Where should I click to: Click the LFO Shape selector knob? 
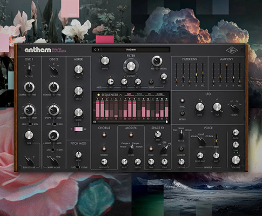235,108
